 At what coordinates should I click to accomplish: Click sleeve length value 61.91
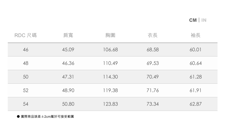click(196, 90)
